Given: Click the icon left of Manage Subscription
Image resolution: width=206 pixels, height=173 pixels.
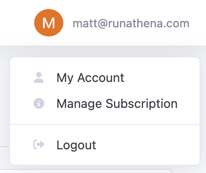Looking at the screenshot, I should [x=39, y=104].
